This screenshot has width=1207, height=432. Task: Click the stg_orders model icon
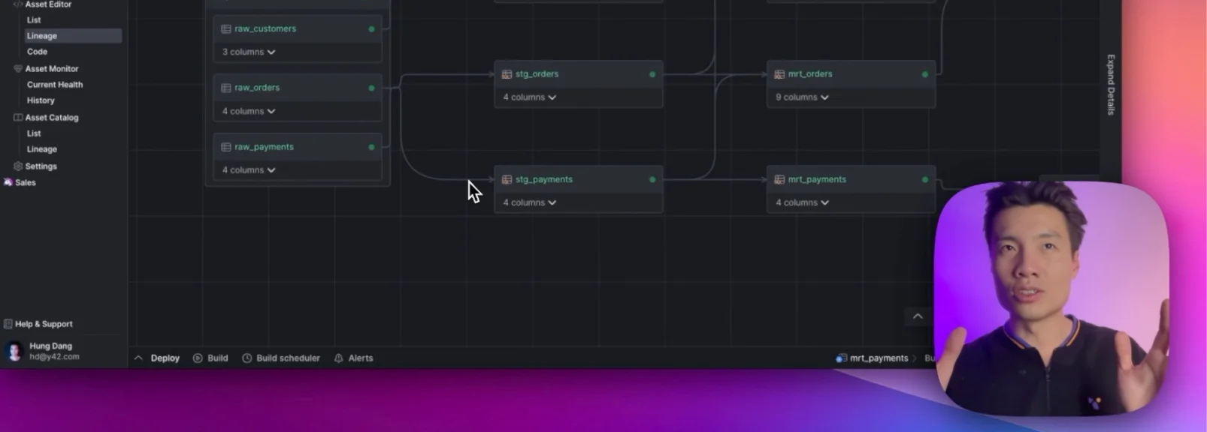(507, 74)
